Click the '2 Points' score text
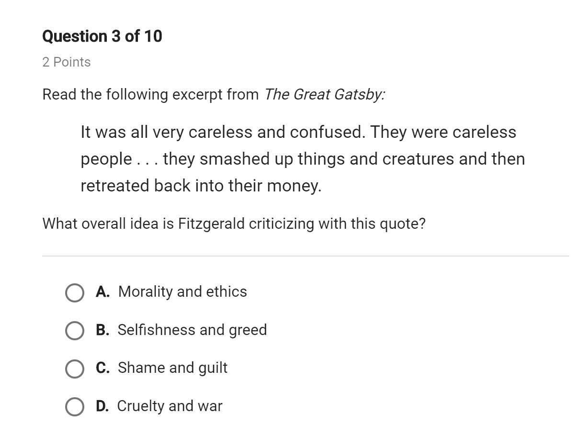 [67, 62]
